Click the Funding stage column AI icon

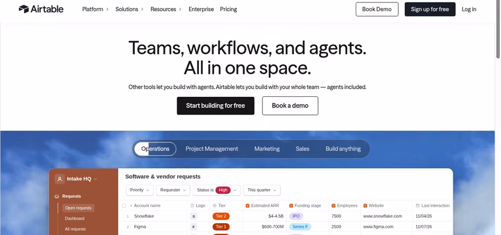coord(291,205)
